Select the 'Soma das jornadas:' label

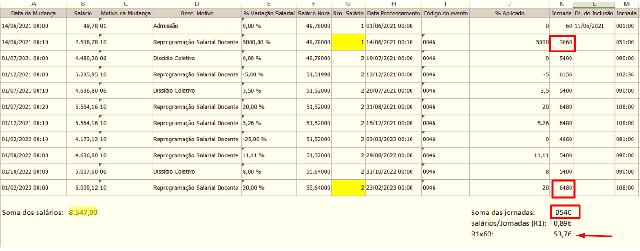(x=503, y=212)
